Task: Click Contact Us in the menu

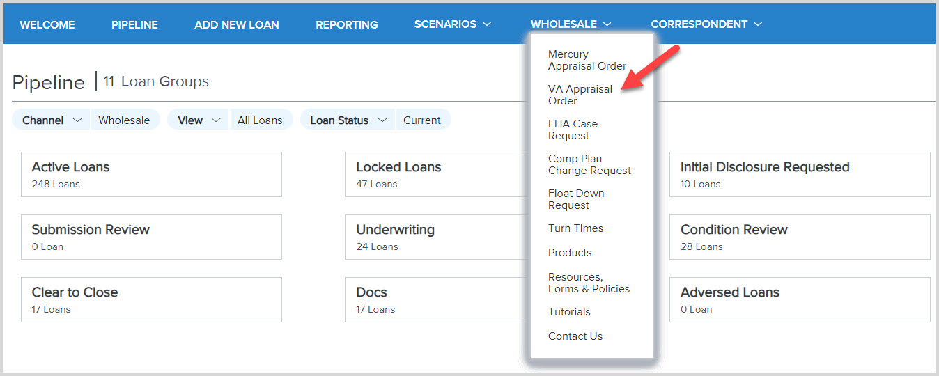Action: tap(575, 336)
